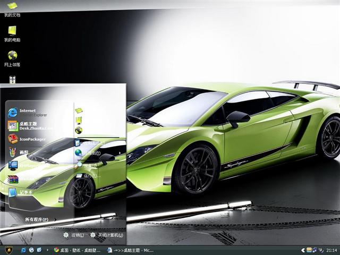Switch to the 桌酷主题 taskbar window
340x255 pixels.
tap(129, 250)
